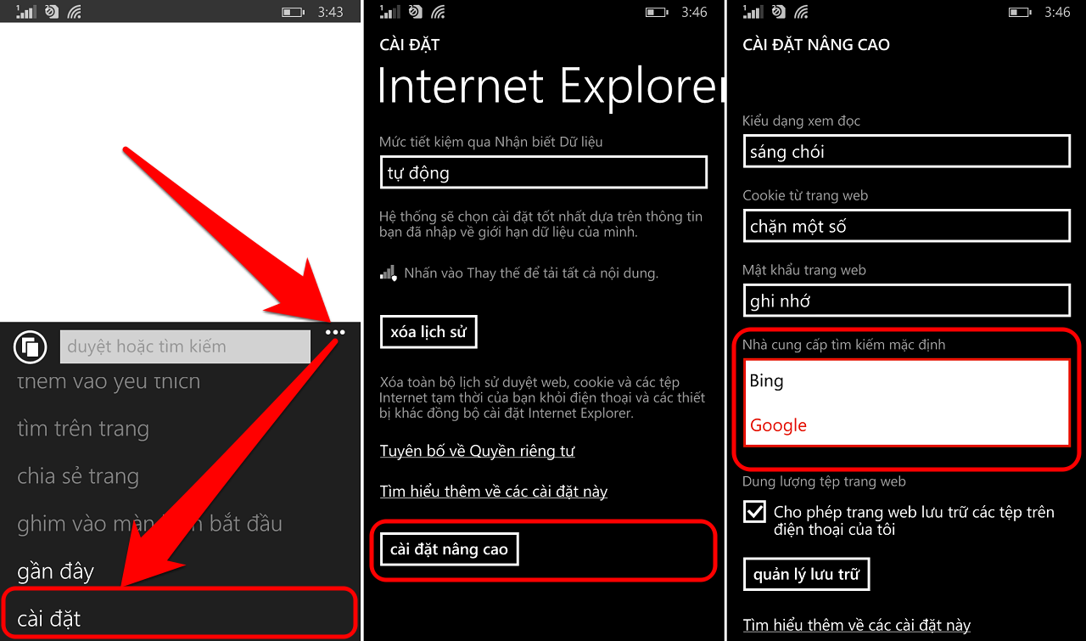1086x641 pixels.
Task: Tap the Wi-Fi icon on the browser screen
Action: pos(75,12)
